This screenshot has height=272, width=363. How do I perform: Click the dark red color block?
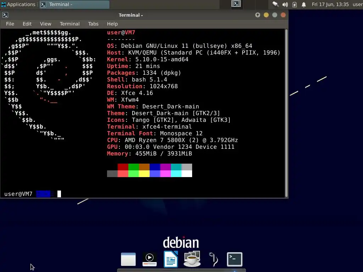click(123, 167)
